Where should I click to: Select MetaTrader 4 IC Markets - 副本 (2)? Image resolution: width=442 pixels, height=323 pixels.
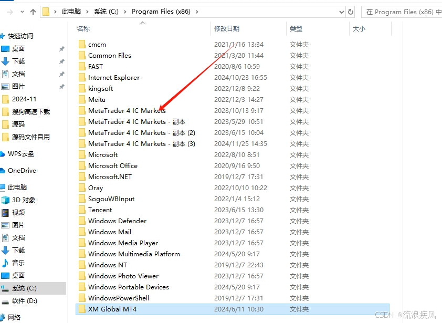point(142,132)
